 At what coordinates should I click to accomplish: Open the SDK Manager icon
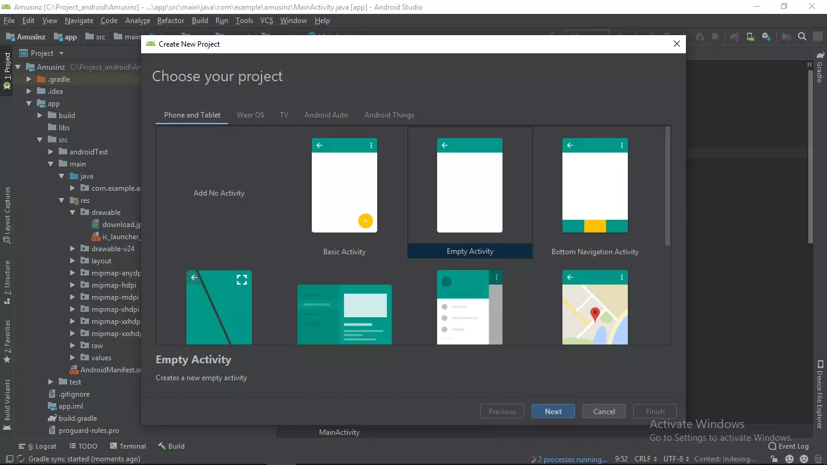[766, 37]
